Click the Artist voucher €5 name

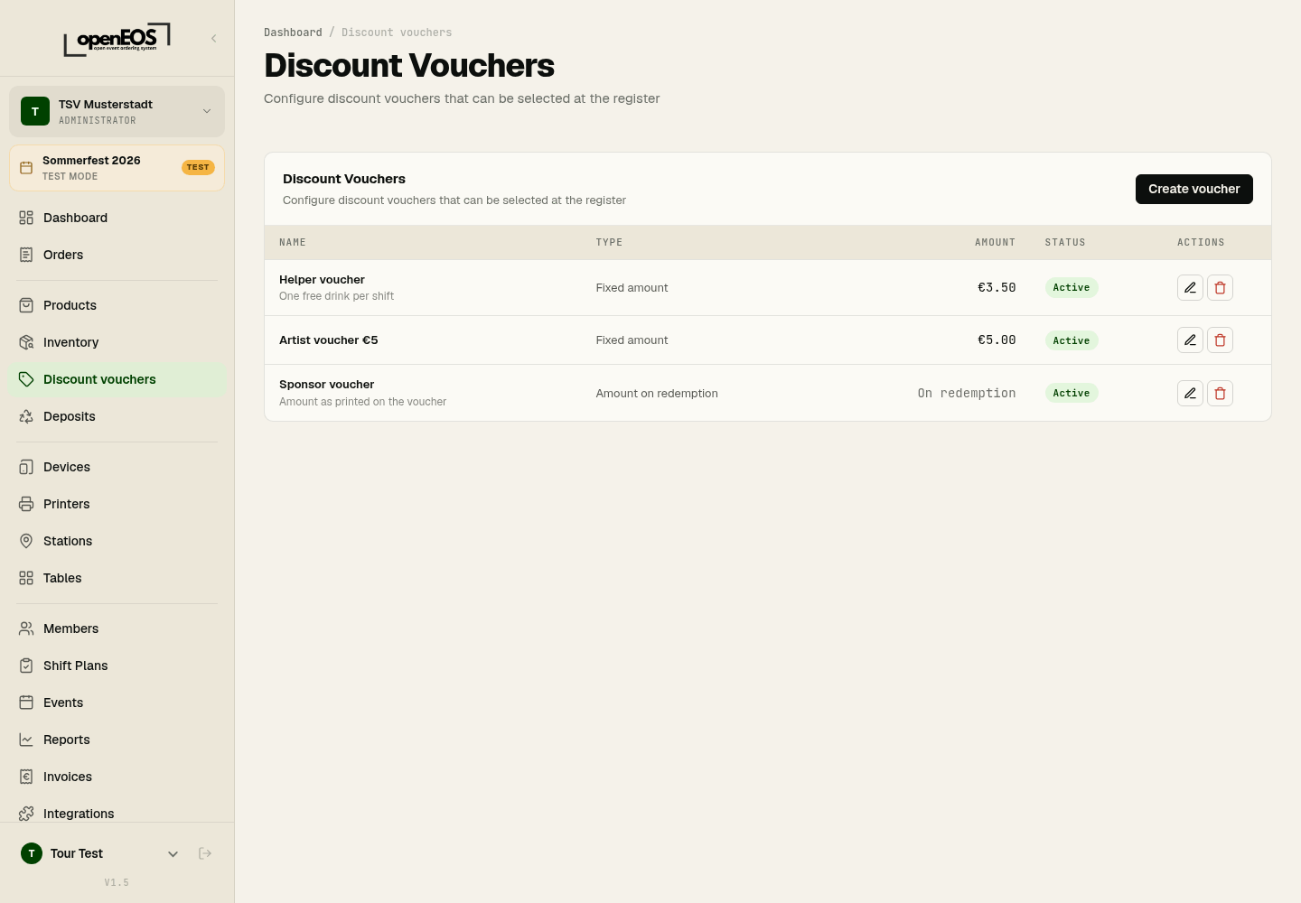(329, 340)
